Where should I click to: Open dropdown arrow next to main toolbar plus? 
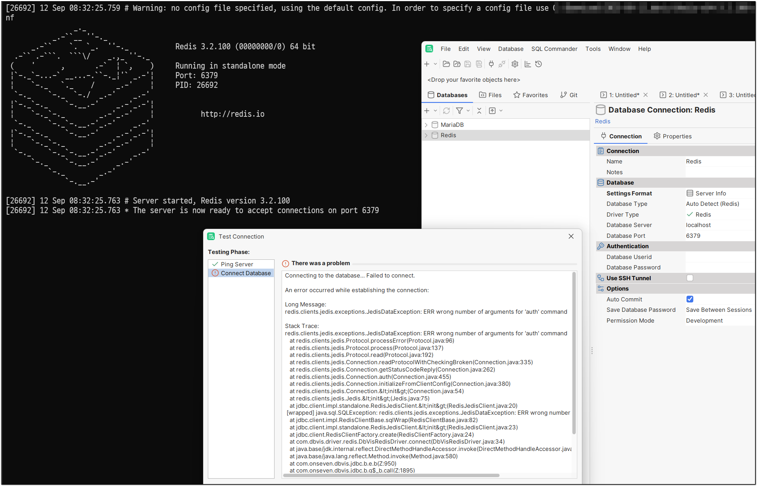tap(435, 64)
